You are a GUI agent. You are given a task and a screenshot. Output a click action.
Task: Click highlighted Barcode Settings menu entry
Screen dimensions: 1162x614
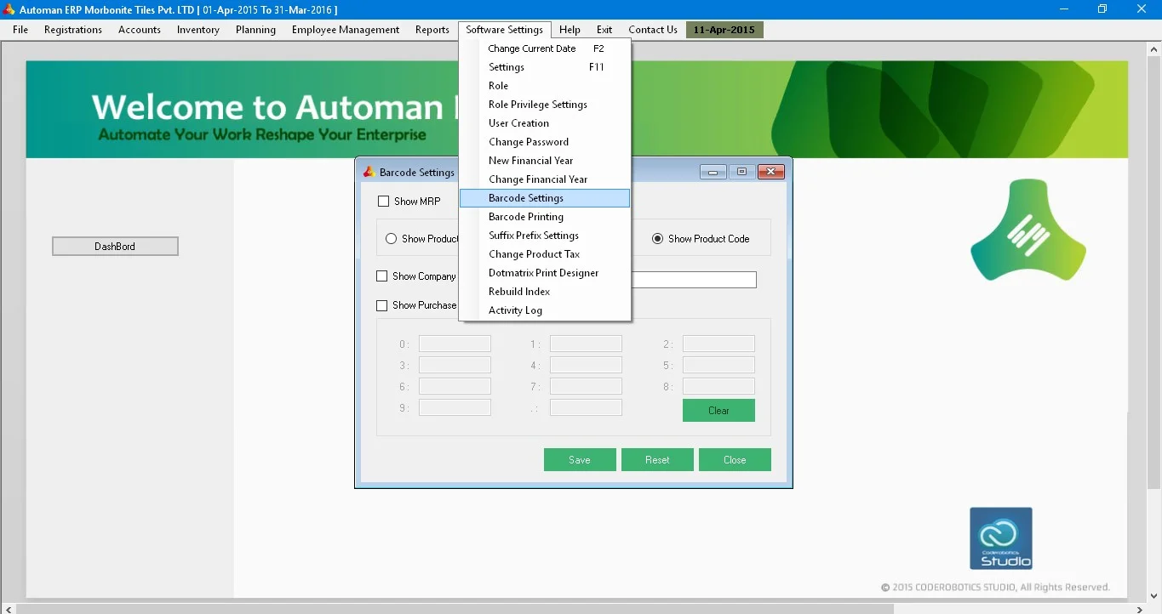[x=545, y=198]
